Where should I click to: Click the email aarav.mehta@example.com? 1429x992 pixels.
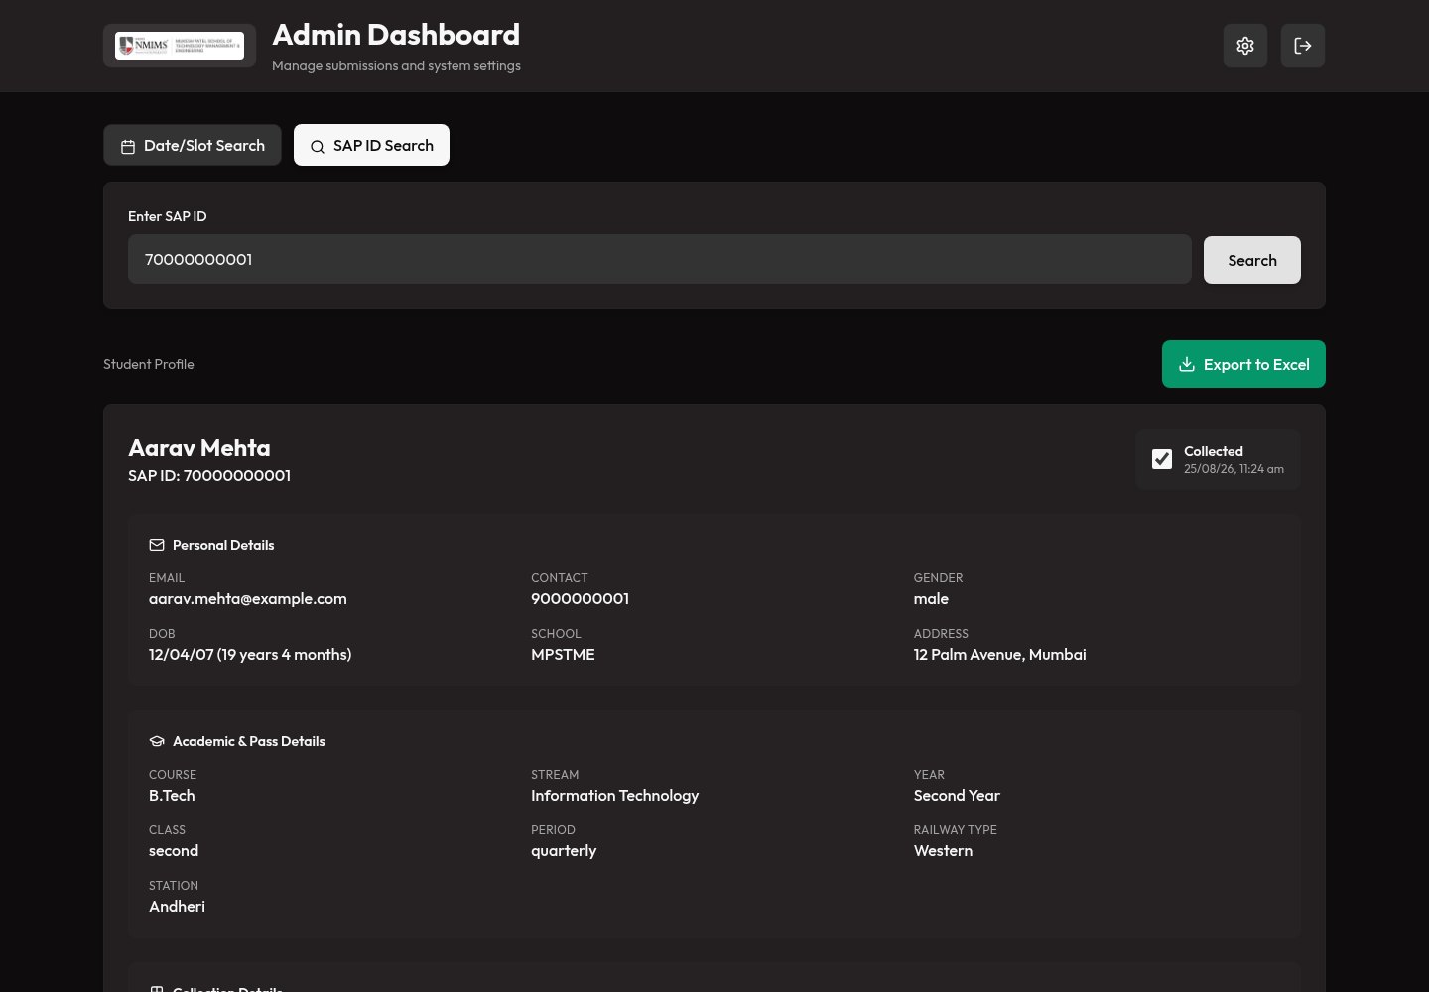click(248, 599)
